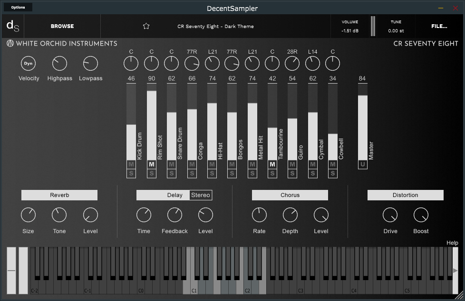This screenshot has width=465, height=301.
Task: Click the Distortion Boost knob
Action: click(x=421, y=215)
